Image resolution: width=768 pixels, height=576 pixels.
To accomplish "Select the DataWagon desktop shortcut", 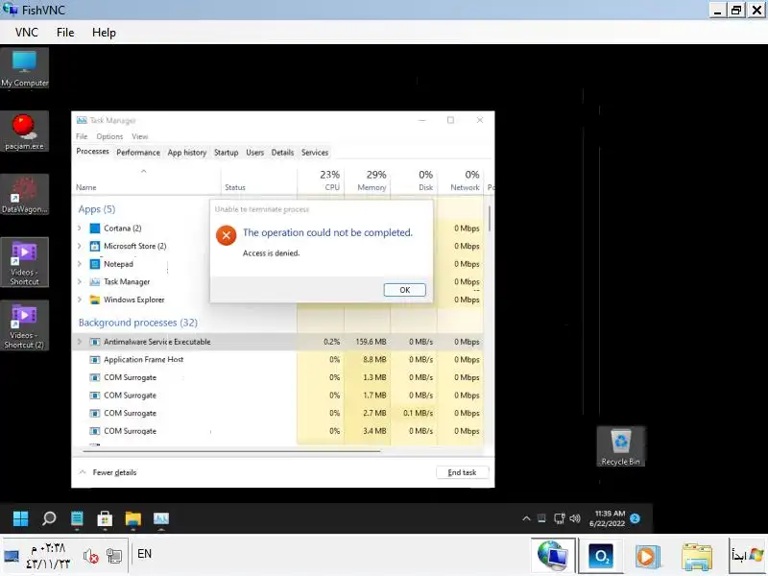I will pyautogui.click(x=25, y=195).
